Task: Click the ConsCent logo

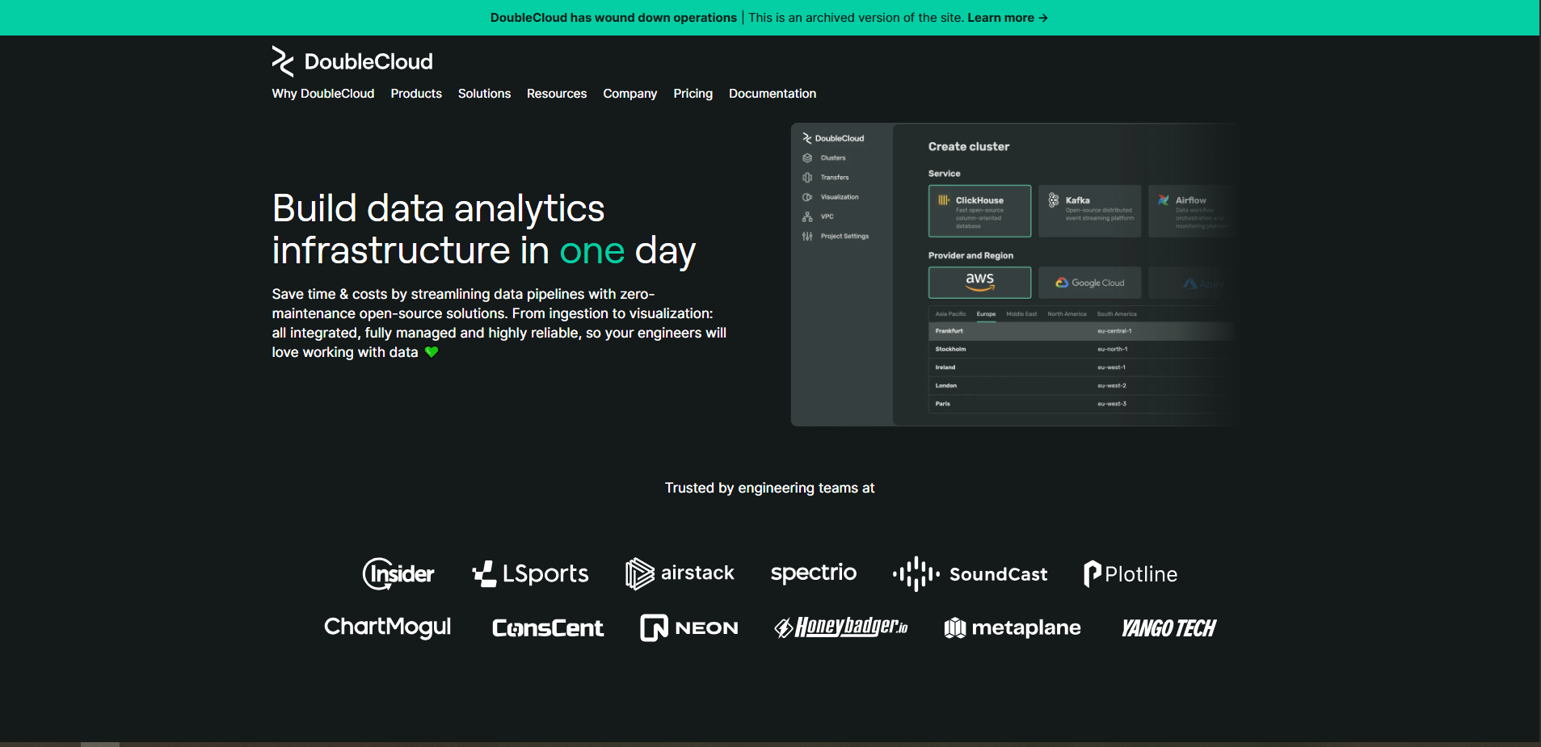Action: [548, 628]
